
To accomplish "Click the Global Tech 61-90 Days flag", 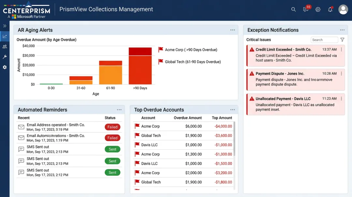I will coord(161,61).
